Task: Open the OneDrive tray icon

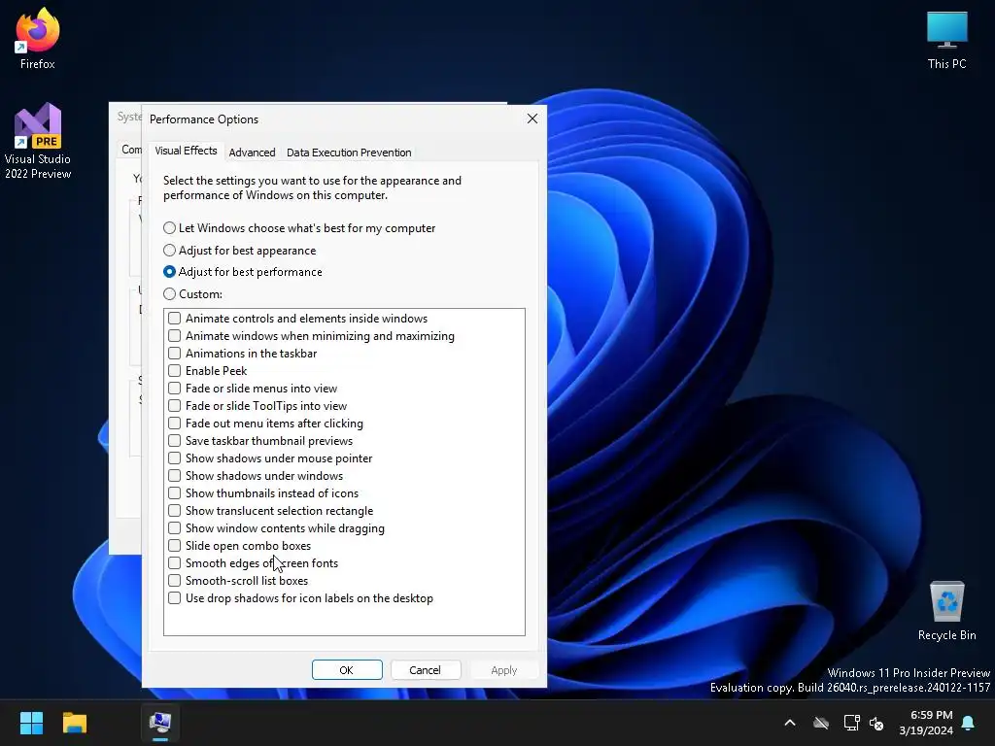Action: pyautogui.click(x=821, y=723)
